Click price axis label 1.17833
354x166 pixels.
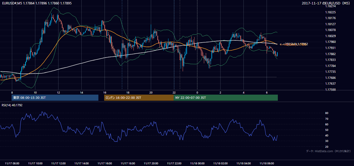[330, 60]
